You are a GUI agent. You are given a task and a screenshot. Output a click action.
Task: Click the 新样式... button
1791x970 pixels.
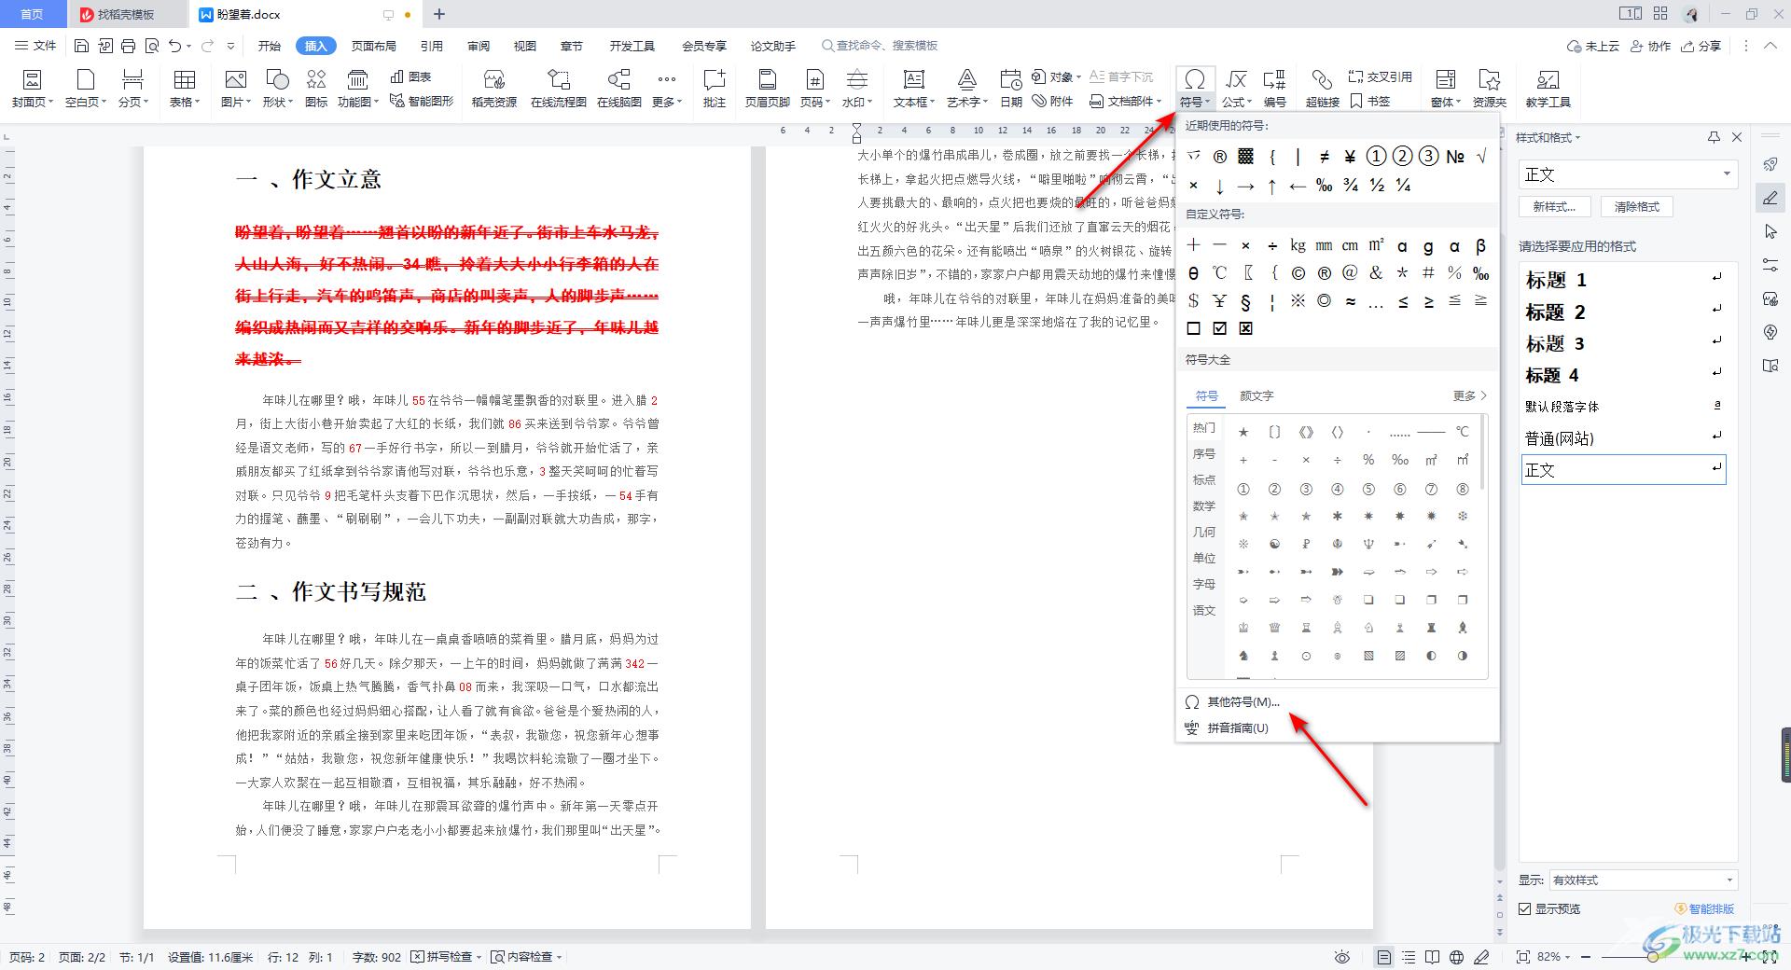1554,206
